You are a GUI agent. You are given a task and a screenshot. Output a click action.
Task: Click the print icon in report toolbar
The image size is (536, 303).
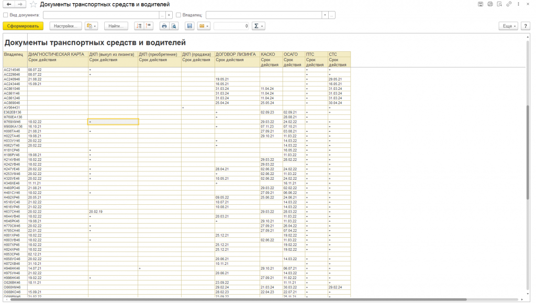click(x=164, y=26)
